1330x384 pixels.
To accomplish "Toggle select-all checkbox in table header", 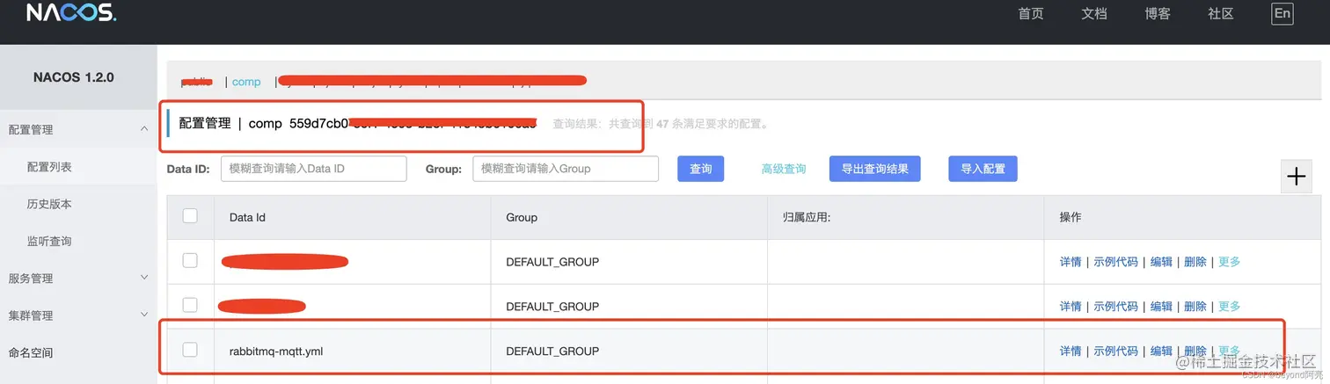I will point(190,216).
